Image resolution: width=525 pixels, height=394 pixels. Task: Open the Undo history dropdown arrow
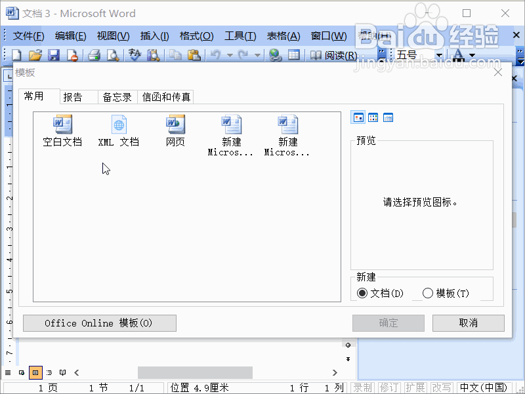point(229,56)
